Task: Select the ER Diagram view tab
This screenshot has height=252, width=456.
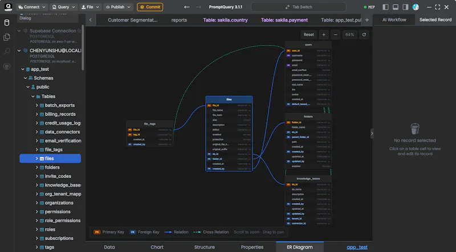Action: (300, 247)
